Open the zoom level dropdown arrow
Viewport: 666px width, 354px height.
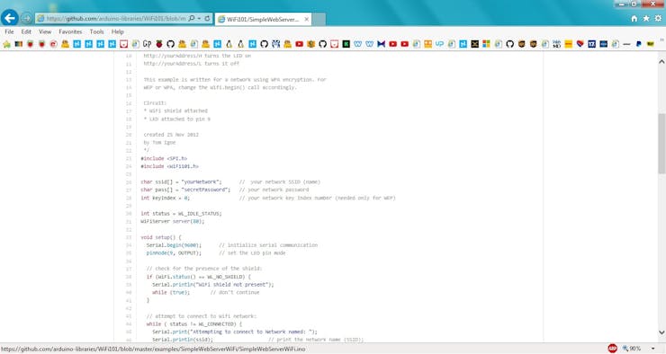coord(653,349)
